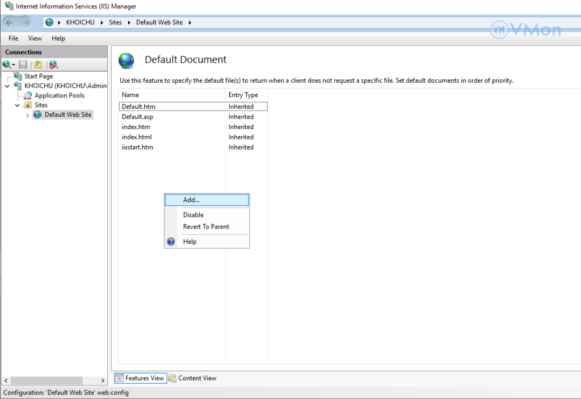
Task: Click the Back navigation arrow
Action: click(x=10, y=23)
